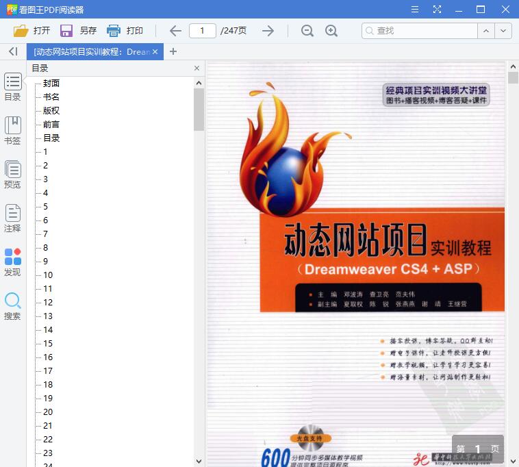
Task: Jump to outline item 5
Action: [46, 206]
